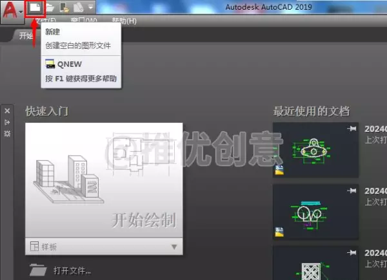The image size is (387, 280).
Task: Open the AutoCAD application menu (red A)
Action: (x=12, y=11)
